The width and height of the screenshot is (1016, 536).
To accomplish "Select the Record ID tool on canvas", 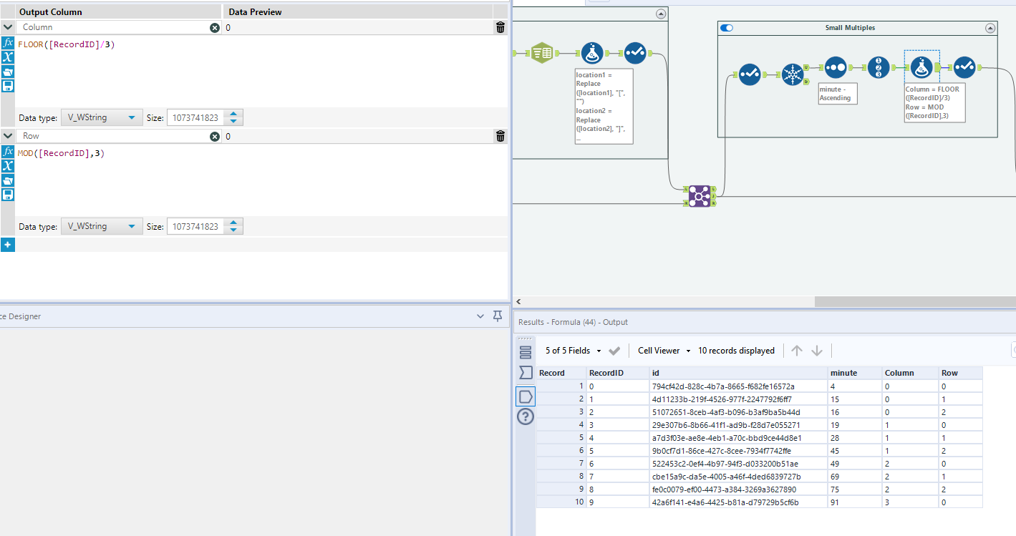I will [x=879, y=69].
